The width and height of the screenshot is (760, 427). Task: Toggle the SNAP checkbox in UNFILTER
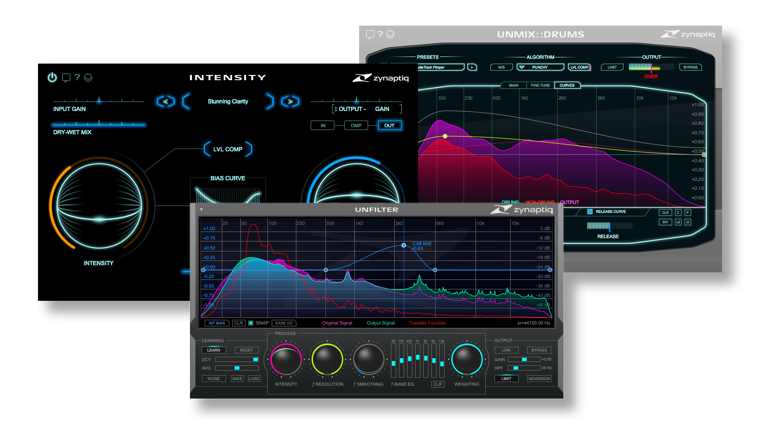click(251, 323)
